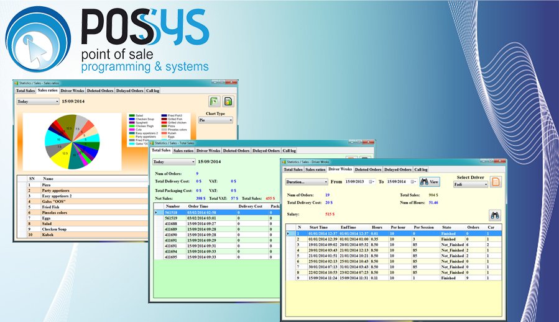The width and height of the screenshot is (559, 322).
Task: Select driver session starting 15/09/2014 11:24
Action: 394,278
